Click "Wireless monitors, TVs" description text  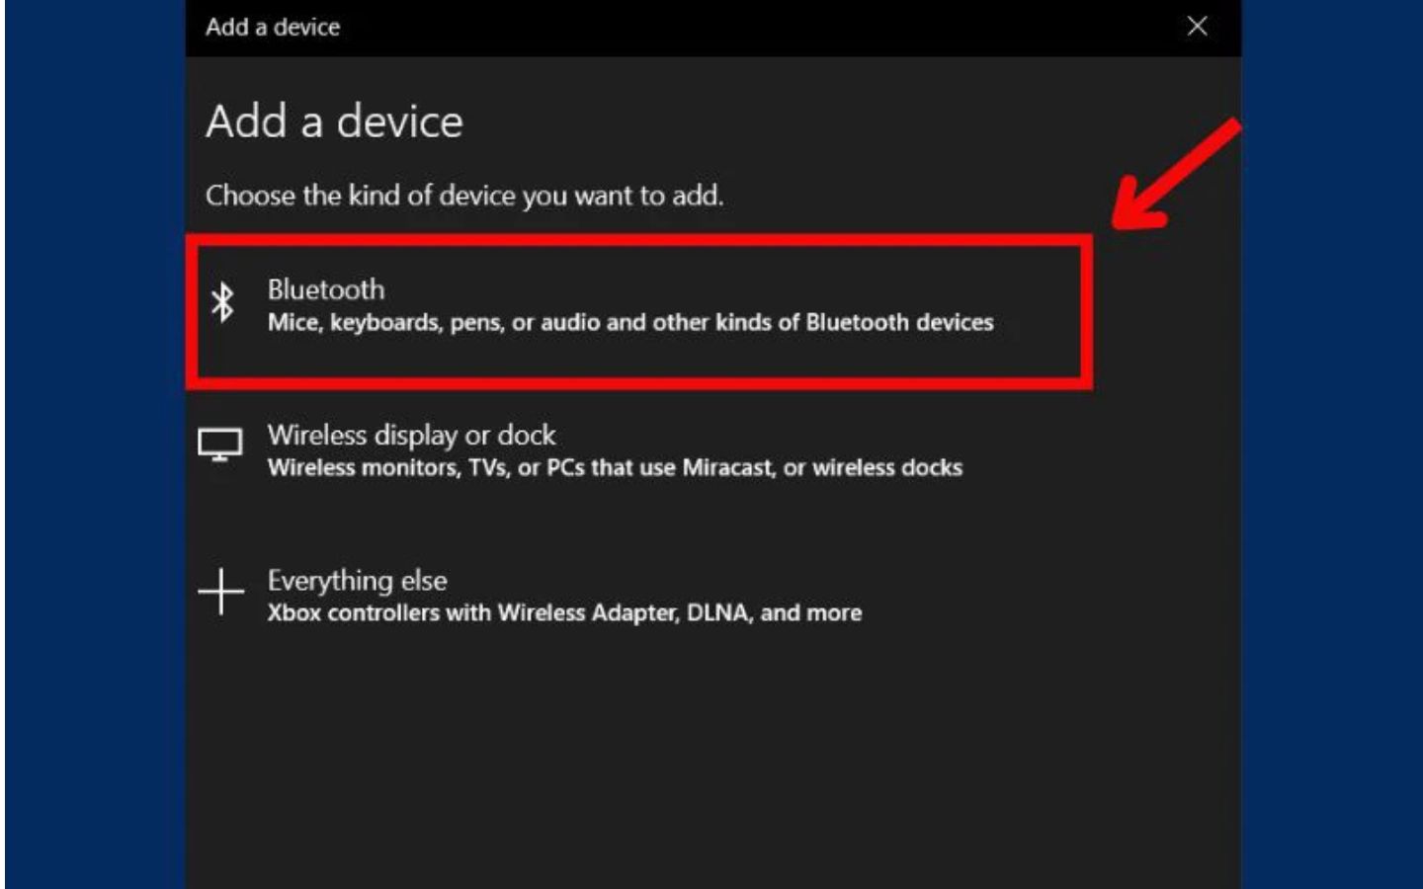click(387, 468)
